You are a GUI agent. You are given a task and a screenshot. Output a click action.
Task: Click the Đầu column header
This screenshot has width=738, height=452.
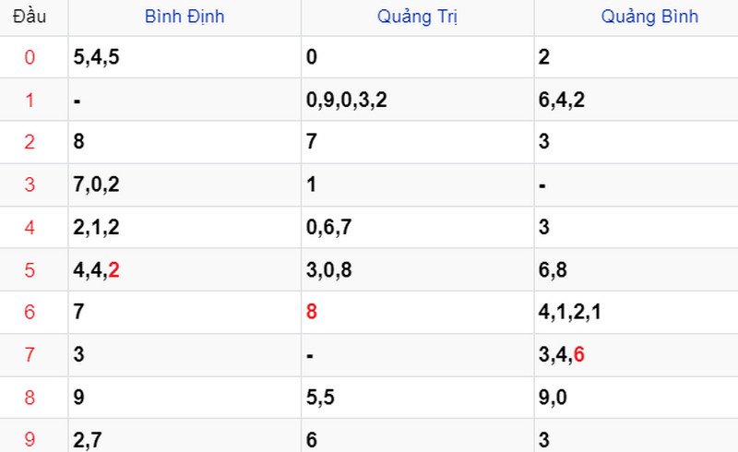tap(29, 17)
